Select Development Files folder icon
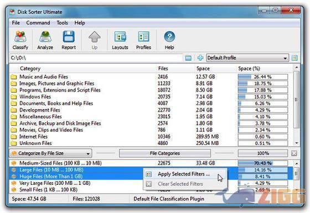310x213 pixels. 14,110
